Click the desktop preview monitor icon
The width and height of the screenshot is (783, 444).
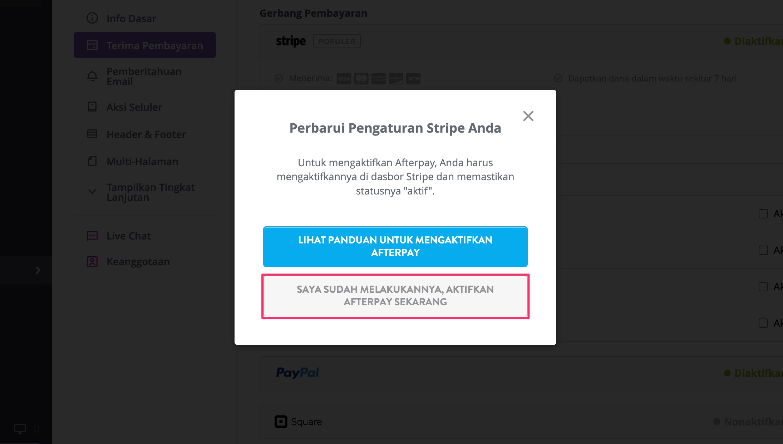coord(20,429)
